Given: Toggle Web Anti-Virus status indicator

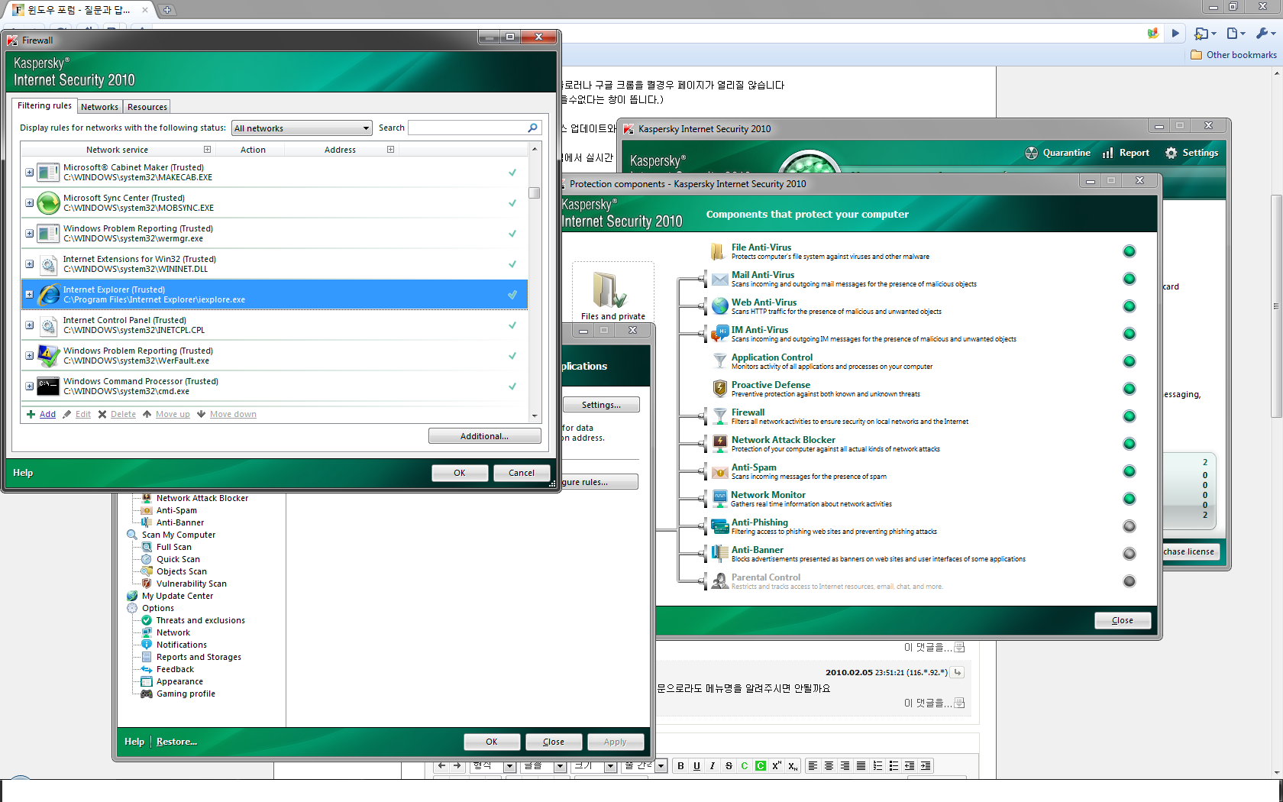Looking at the screenshot, I should pos(1129,306).
